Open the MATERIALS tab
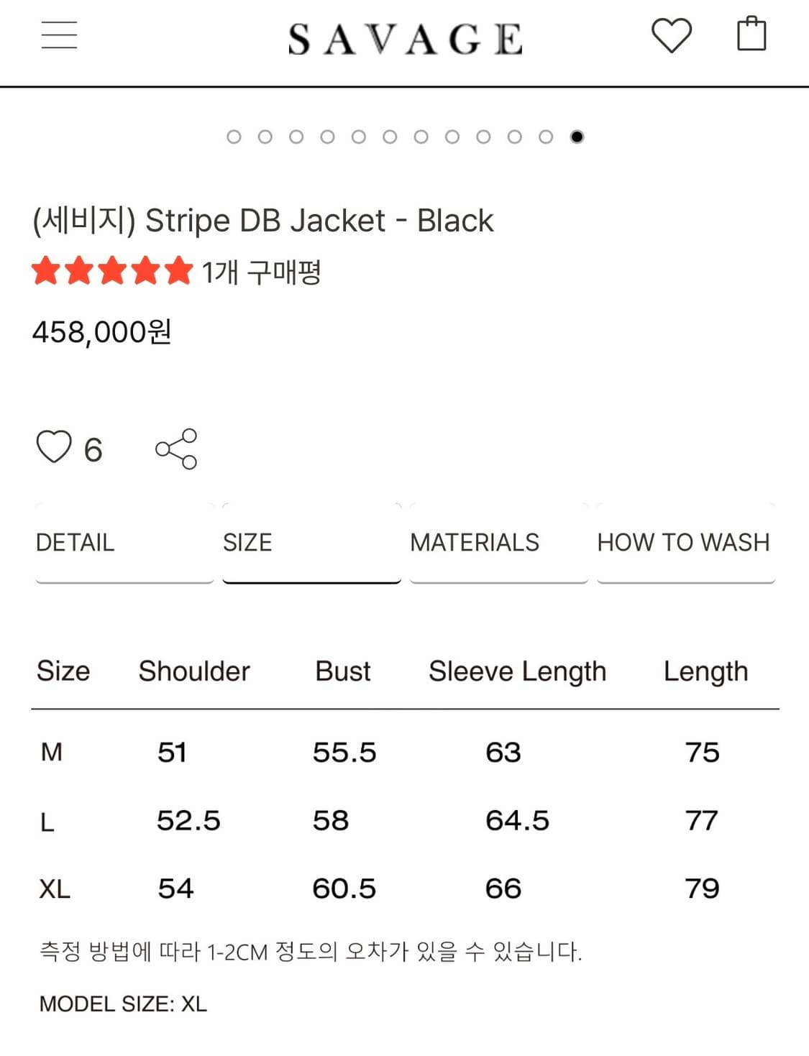Image resolution: width=809 pixels, height=1056 pixels. pyautogui.click(x=475, y=543)
